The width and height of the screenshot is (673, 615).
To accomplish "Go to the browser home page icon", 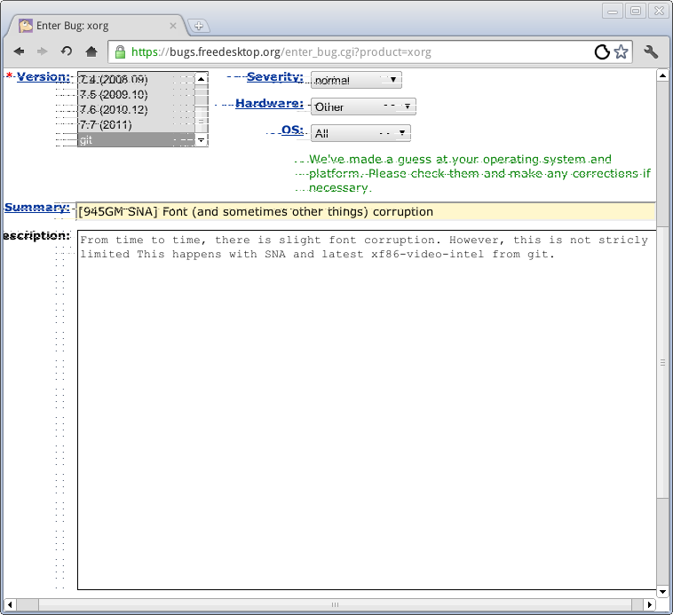I will (x=91, y=51).
